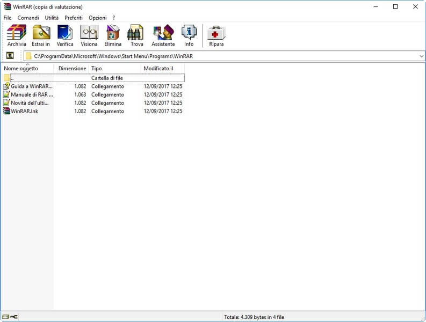Click the 1.063 size value
The width and height of the screenshot is (426, 322).
pyautogui.click(x=80, y=94)
